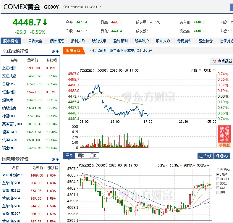The image size is (233, 223).
Task: Open the 道琼斯 link
Action: 7,100
